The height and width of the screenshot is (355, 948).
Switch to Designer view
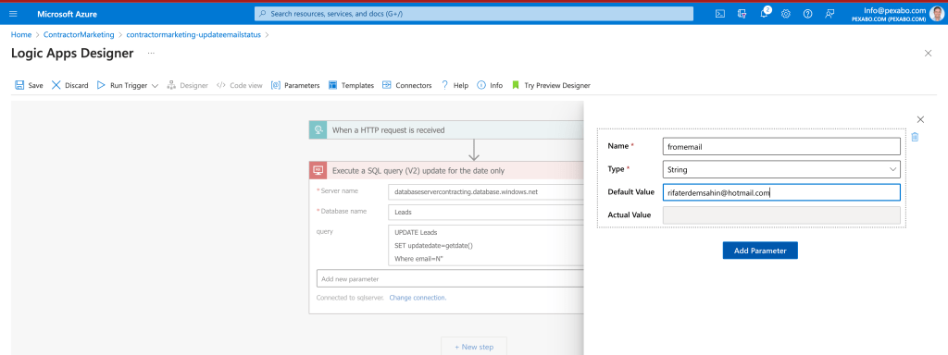(x=187, y=85)
